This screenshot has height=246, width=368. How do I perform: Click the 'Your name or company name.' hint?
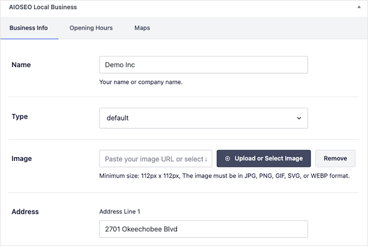(141, 82)
